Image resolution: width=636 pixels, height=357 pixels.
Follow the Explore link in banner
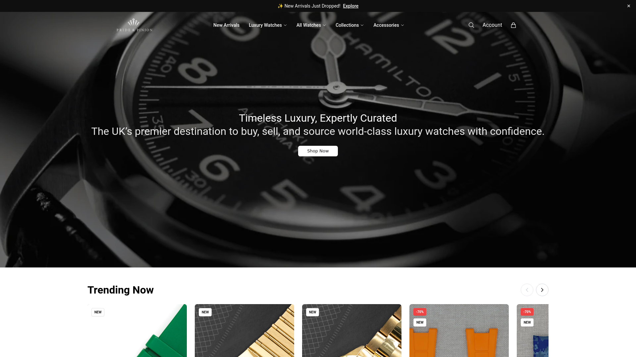click(x=350, y=6)
